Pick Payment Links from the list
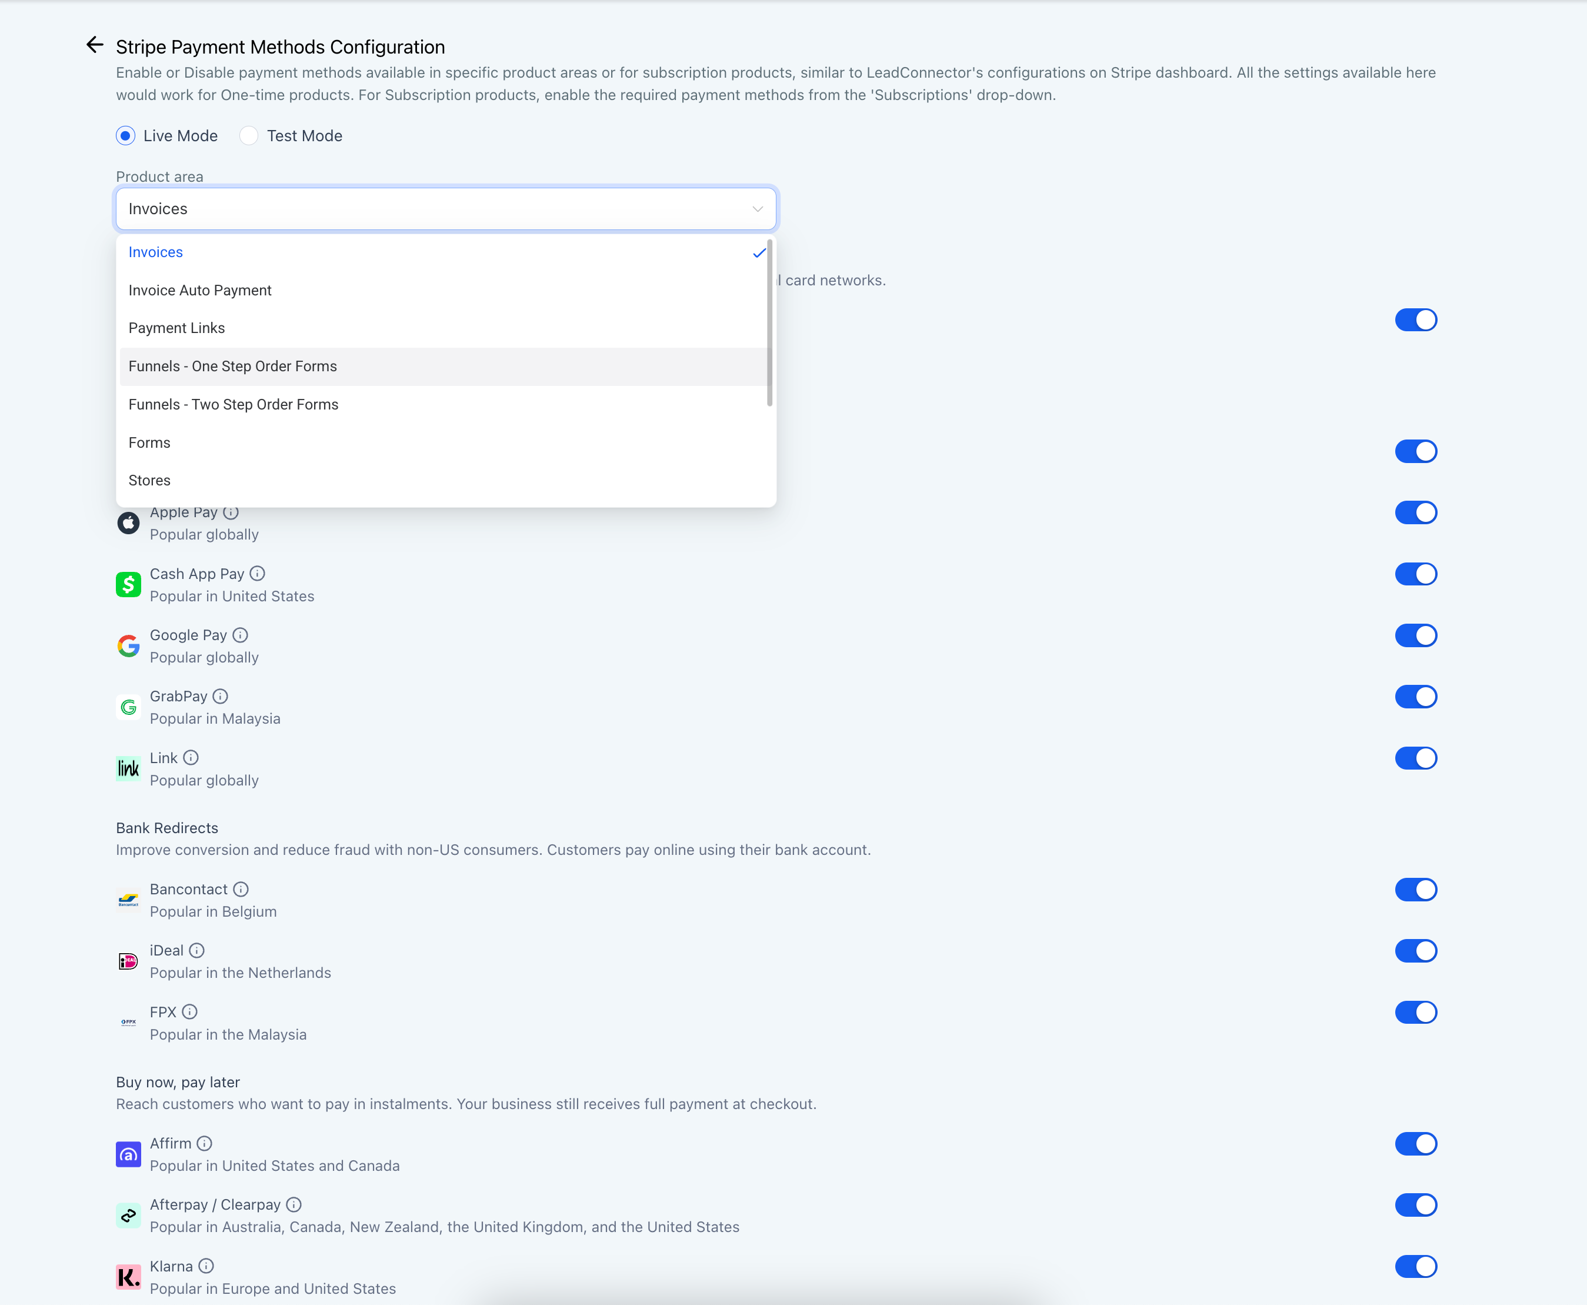Viewport: 1587px width, 1305px height. tap(176, 328)
